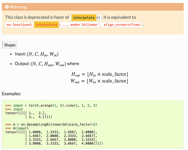Click the Warning header title text
This screenshot has width=188, height=150.
[18, 7]
